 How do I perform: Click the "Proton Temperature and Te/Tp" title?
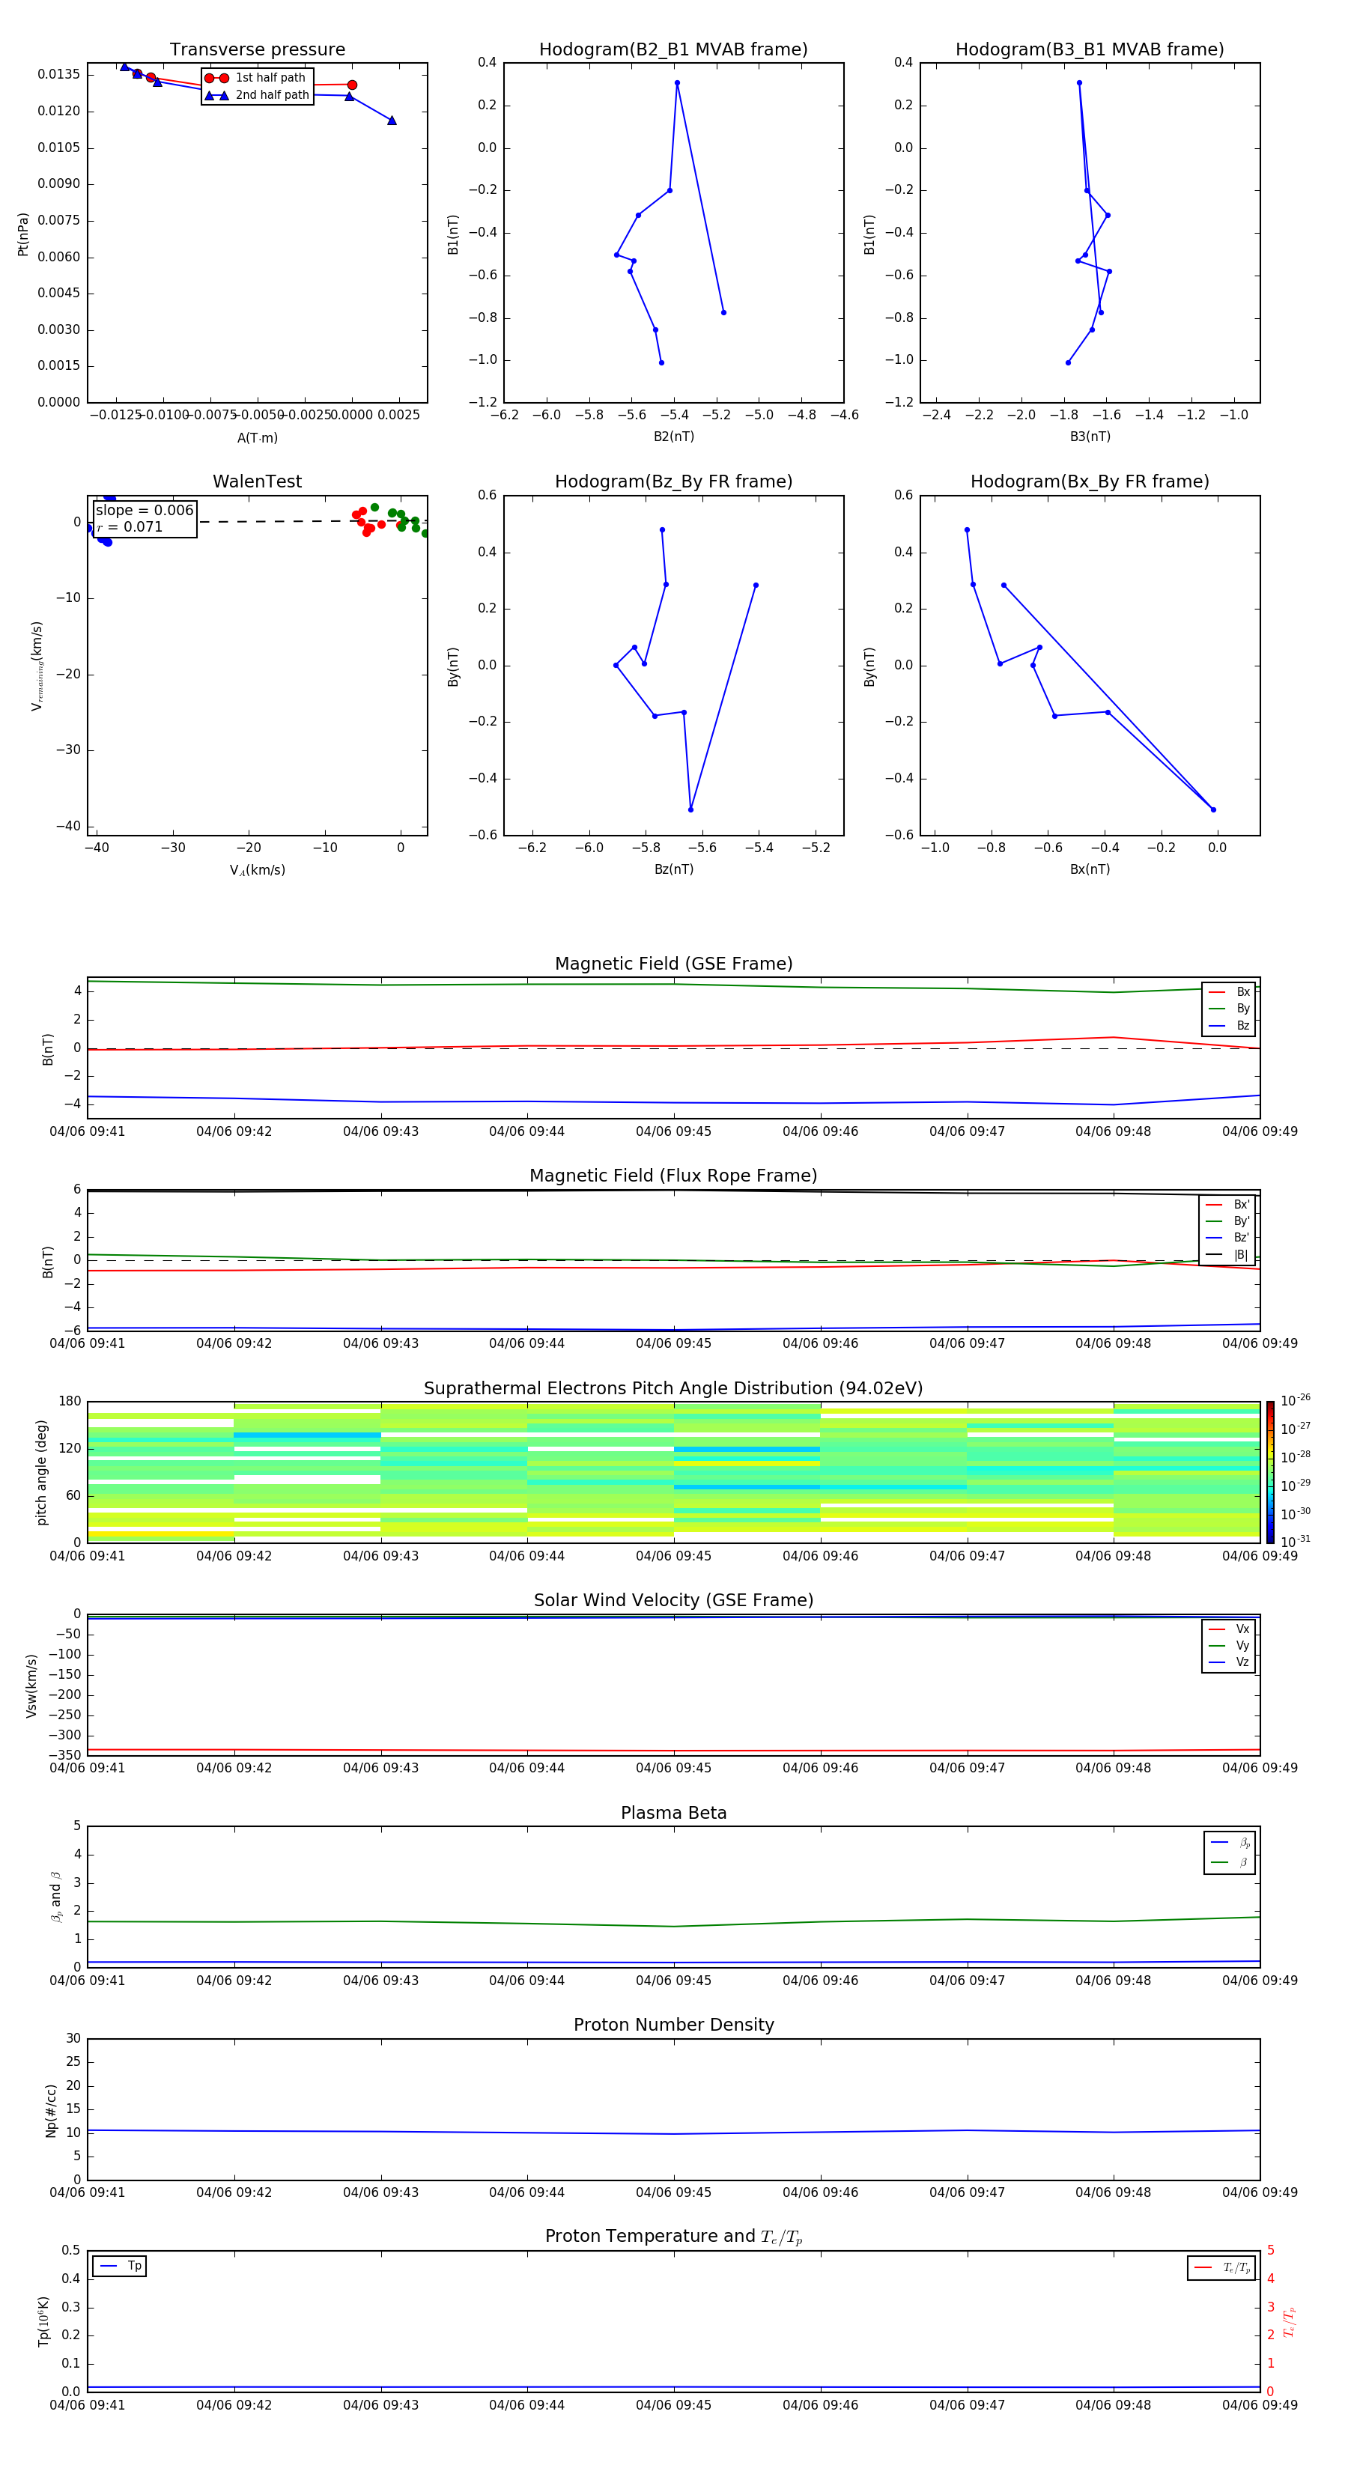673,2237
